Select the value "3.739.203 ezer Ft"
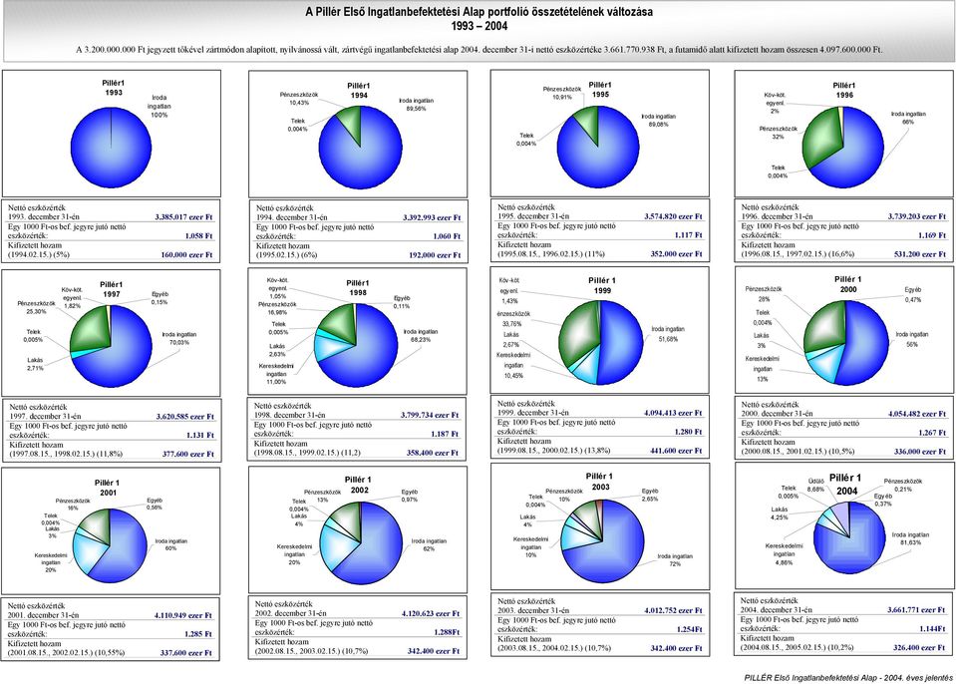The image size is (956, 684). [x=917, y=216]
